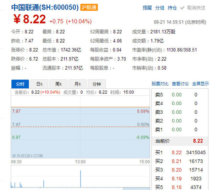Open the 持仓 holdings link

click(172, 8)
